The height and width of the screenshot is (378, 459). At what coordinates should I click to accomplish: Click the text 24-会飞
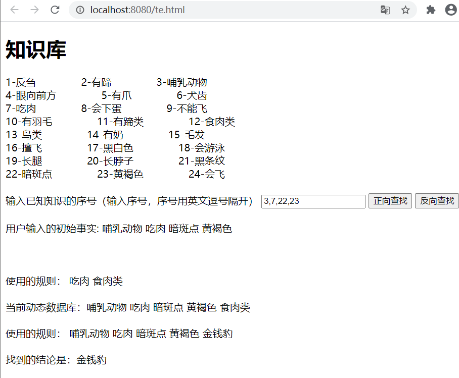(207, 175)
